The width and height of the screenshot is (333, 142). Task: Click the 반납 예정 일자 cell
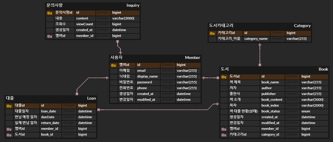(x=27, y=117)
